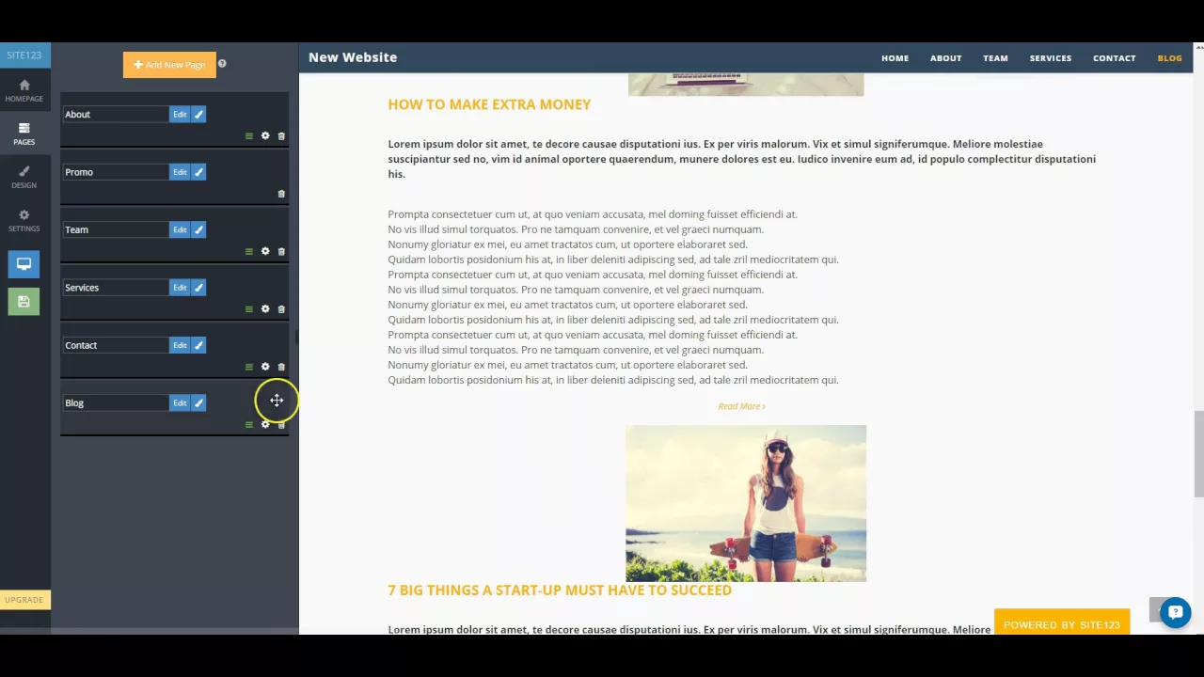Image resolution: width=1204 pixels, height=677 pixels.
Task: Click green reorder handle for Team page
Action: (x=249, y=251)
